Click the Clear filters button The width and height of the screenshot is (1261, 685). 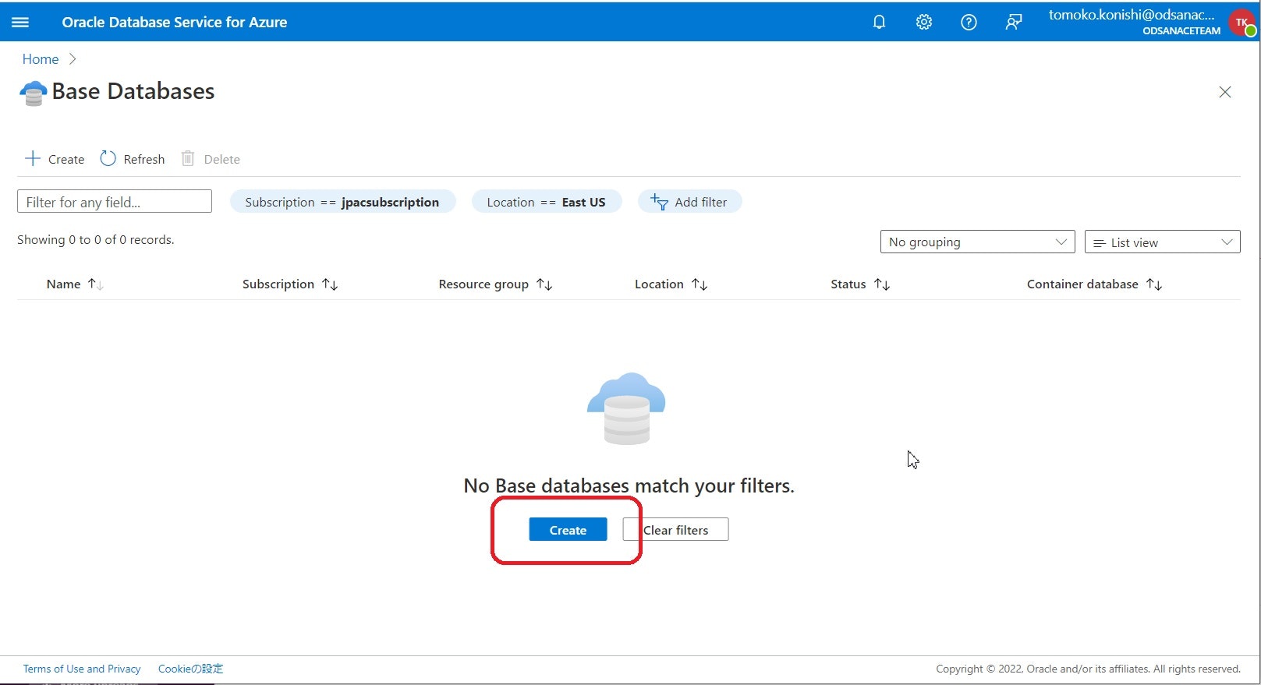[x=675, y=530]
